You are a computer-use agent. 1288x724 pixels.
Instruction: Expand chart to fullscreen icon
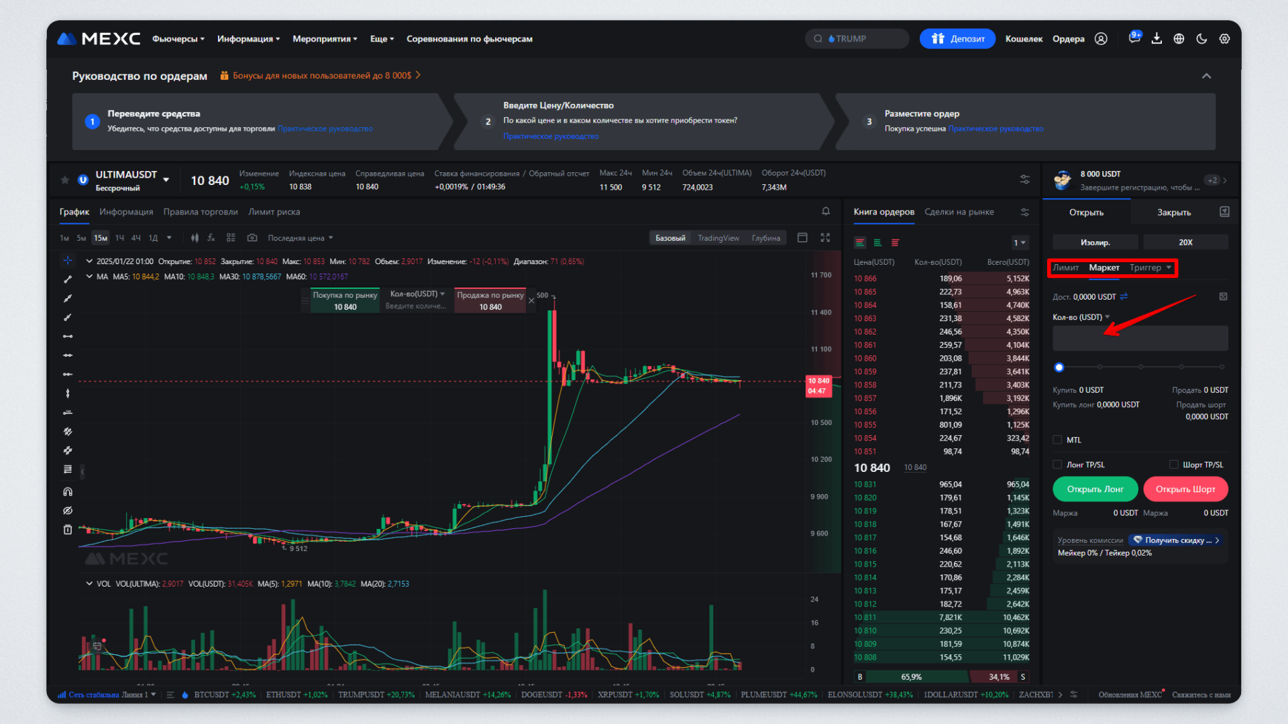click(x=825, y=238)
